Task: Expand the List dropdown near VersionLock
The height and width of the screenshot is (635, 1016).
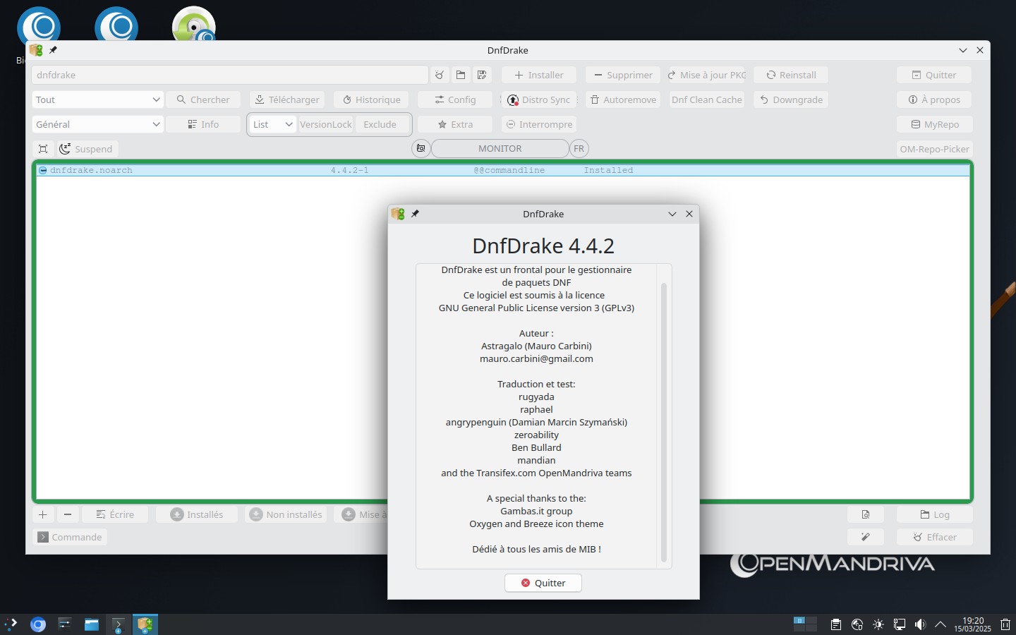Action: pyautogui.click(x=272, y=124)
